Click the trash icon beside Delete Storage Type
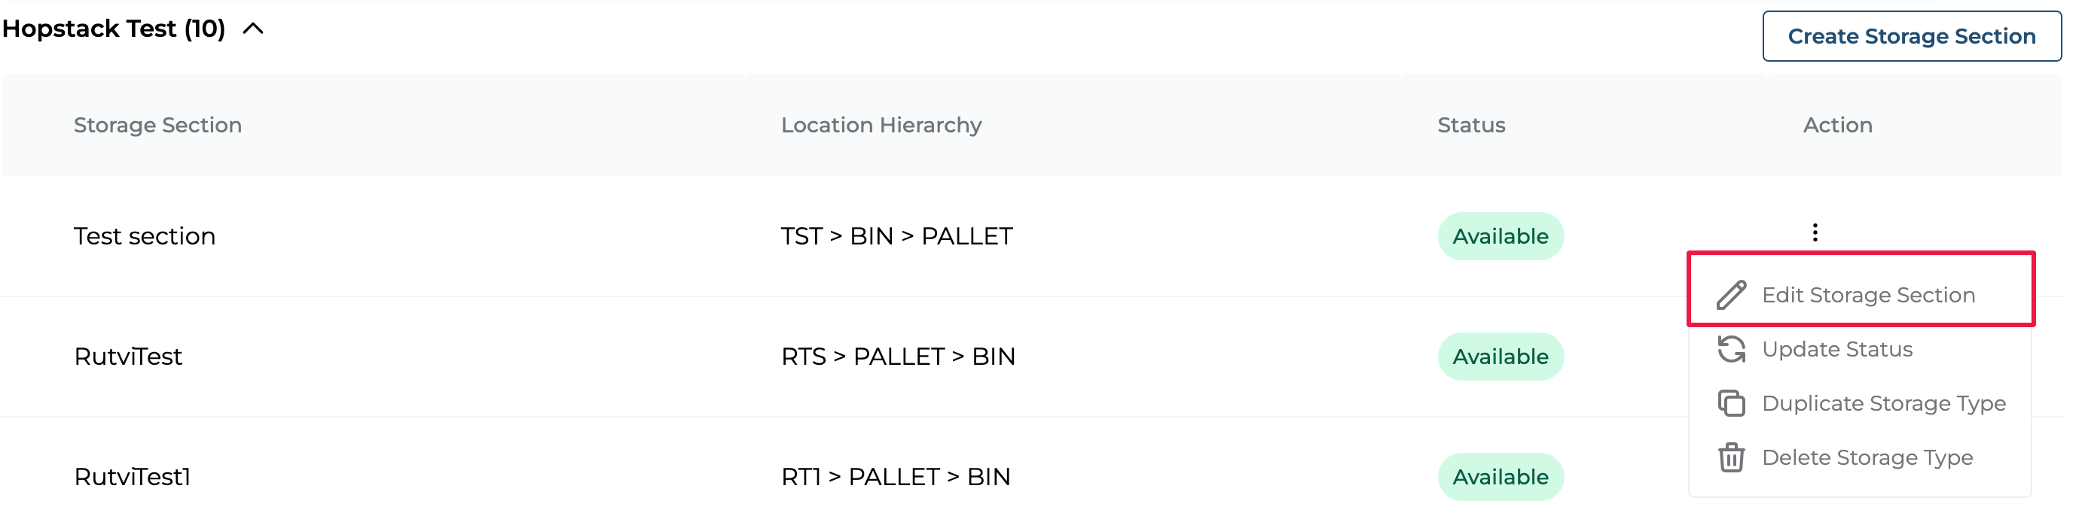 pyautogui.click(x=1731, y=457)
